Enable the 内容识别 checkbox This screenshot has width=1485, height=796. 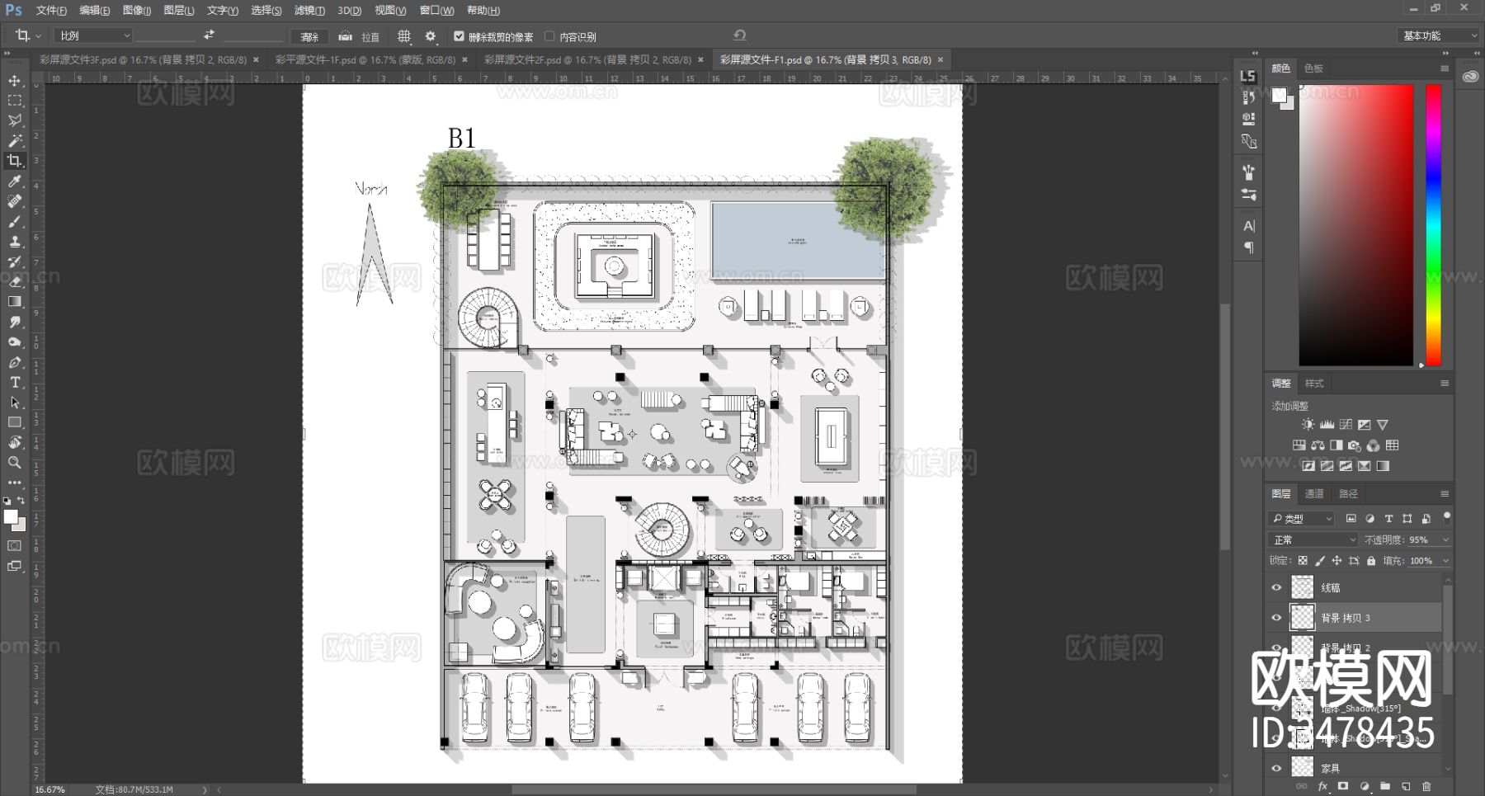(x=549, y=36)
